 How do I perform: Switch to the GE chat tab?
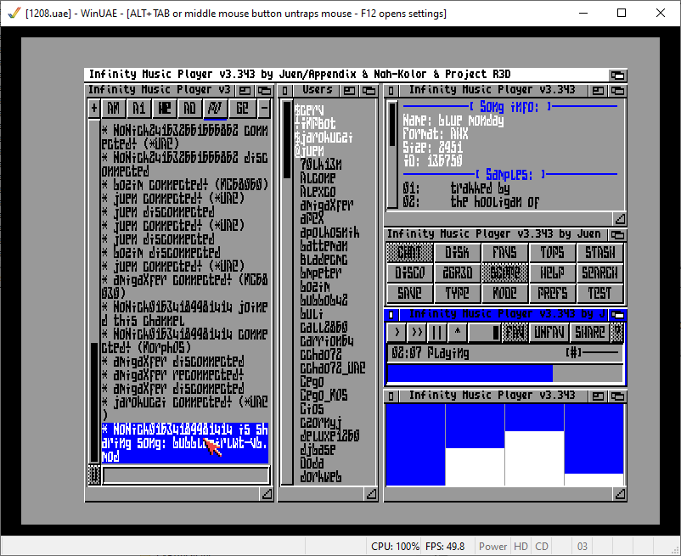point(242,108)
